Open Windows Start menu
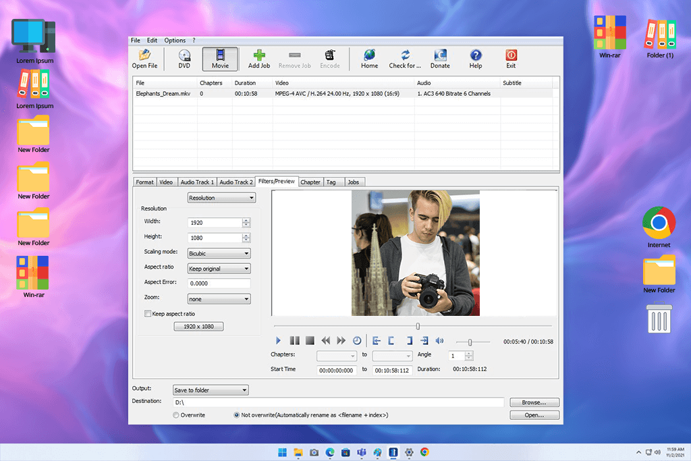691x461 pixels. (283, 452)
